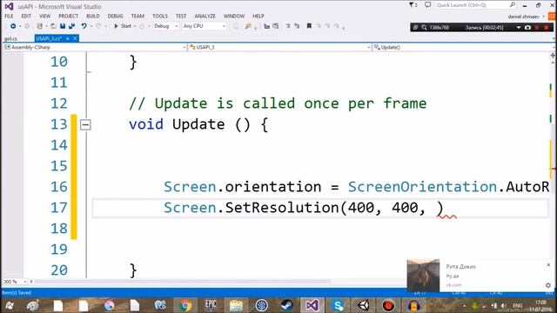Click the Save All toolbar icon
Image resolution: width=557 pixels, height=313 pixels.
tap(71, 26)
